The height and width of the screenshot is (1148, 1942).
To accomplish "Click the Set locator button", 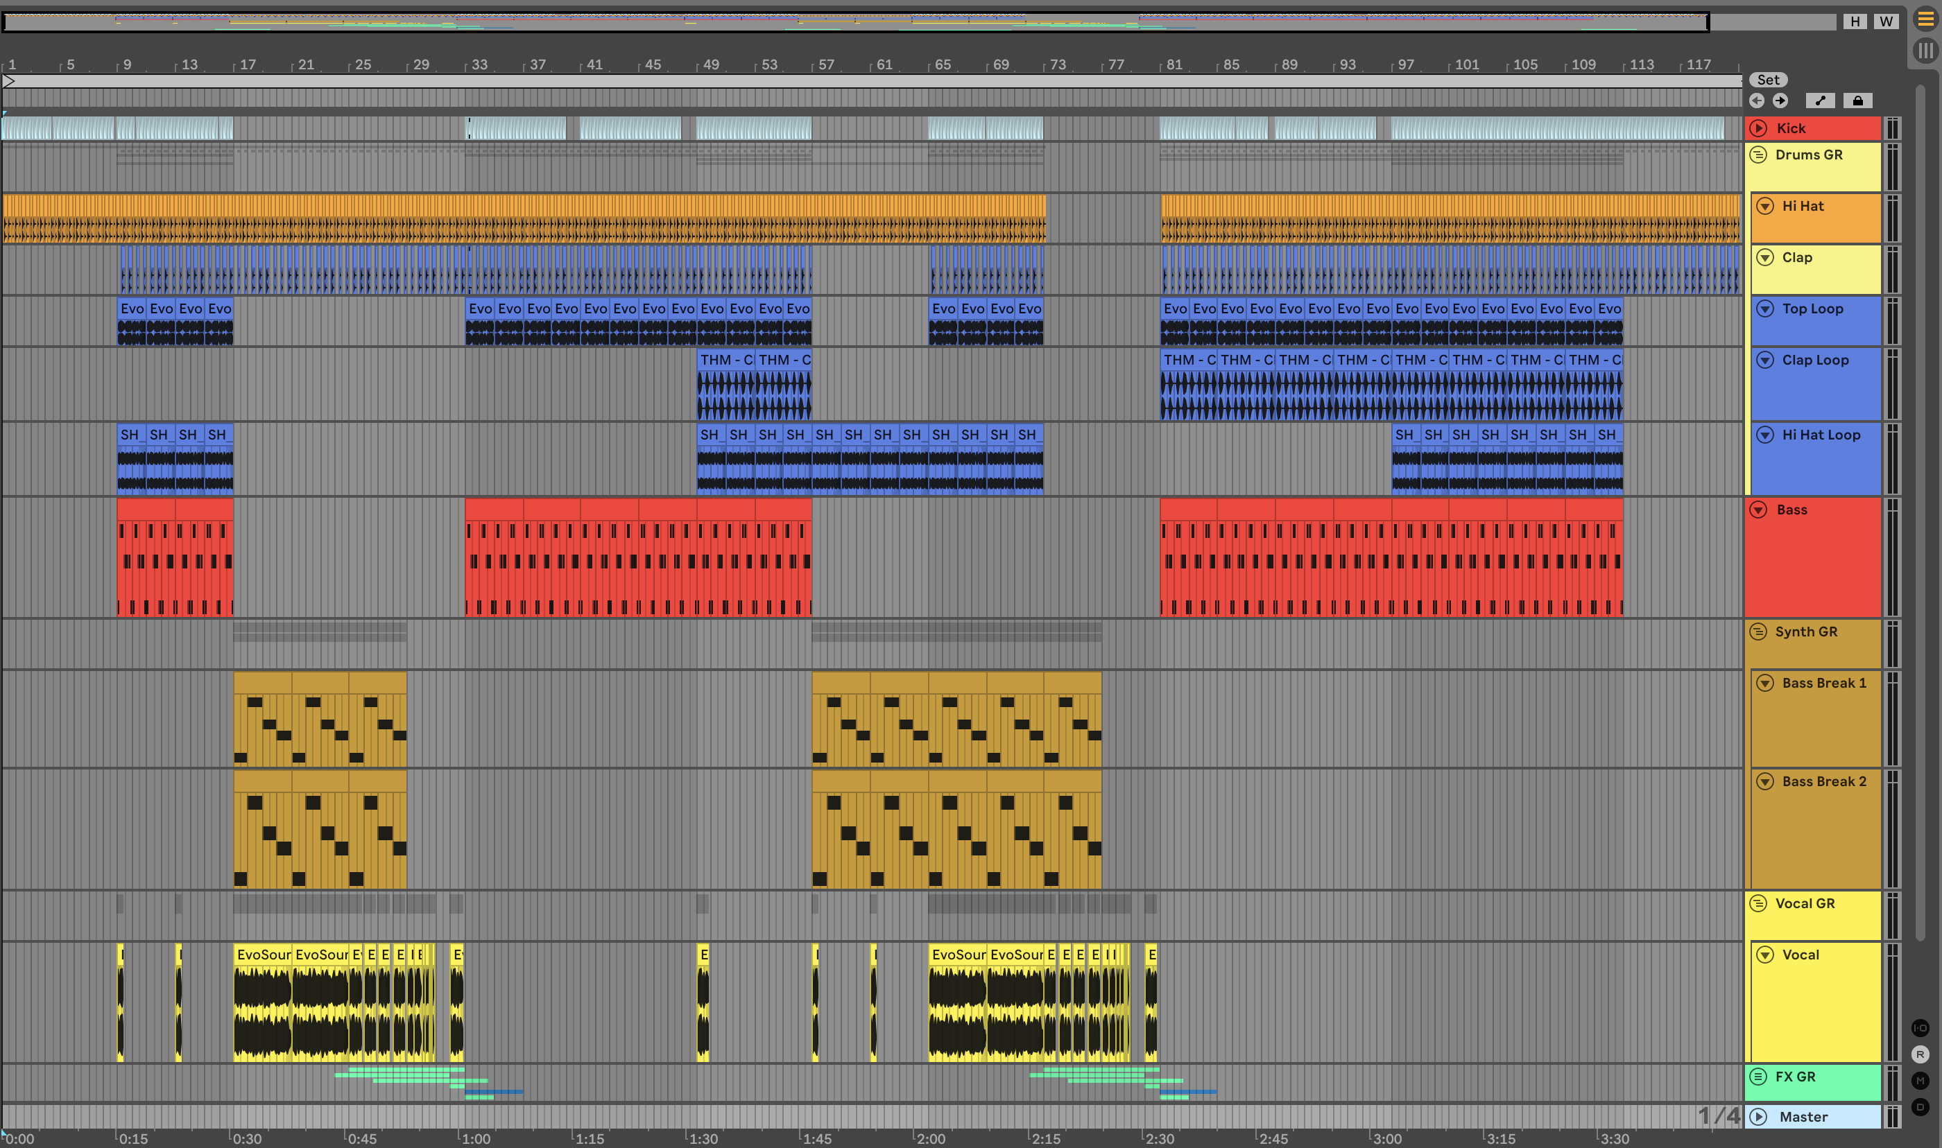I will point(1768,80).
